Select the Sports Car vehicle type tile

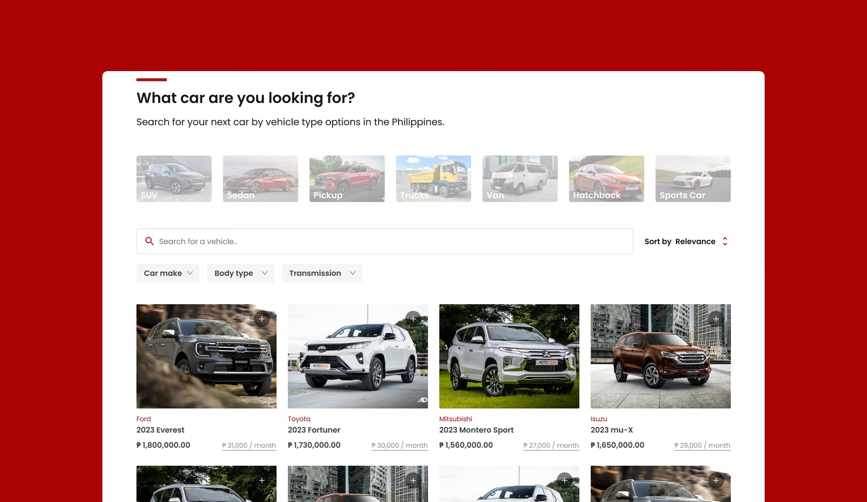point(693,179)
